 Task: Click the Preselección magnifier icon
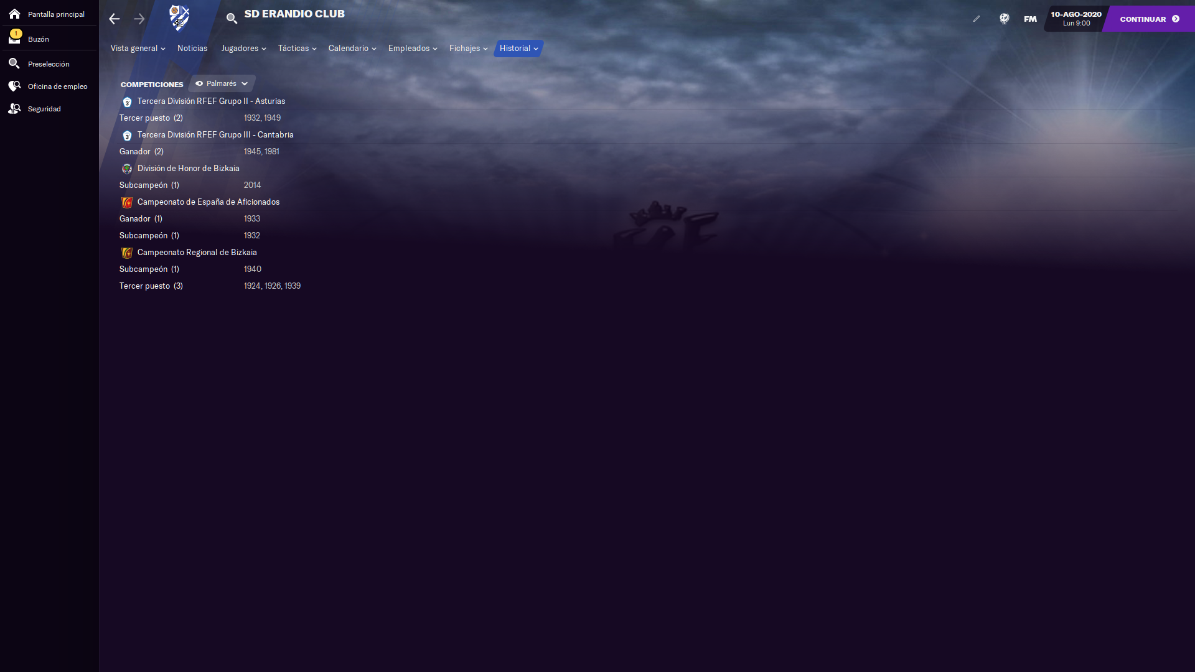[14, 63]
